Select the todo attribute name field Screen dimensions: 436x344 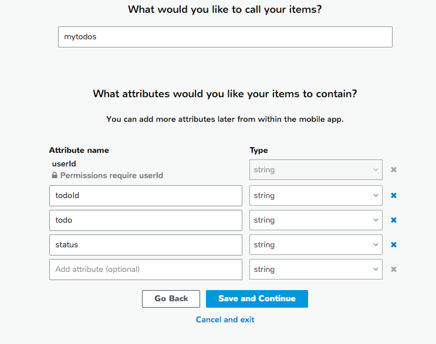146,220
